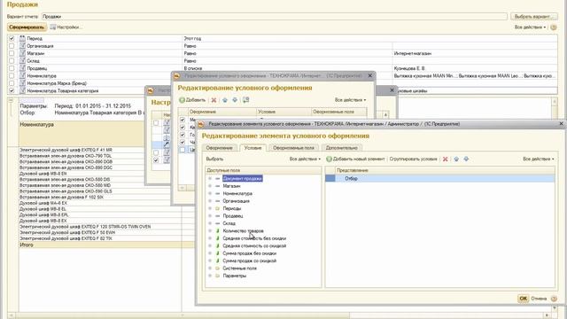The image size is (567, 319).
Task: Open help icon next to Отмена button
Action: point(554,299)
